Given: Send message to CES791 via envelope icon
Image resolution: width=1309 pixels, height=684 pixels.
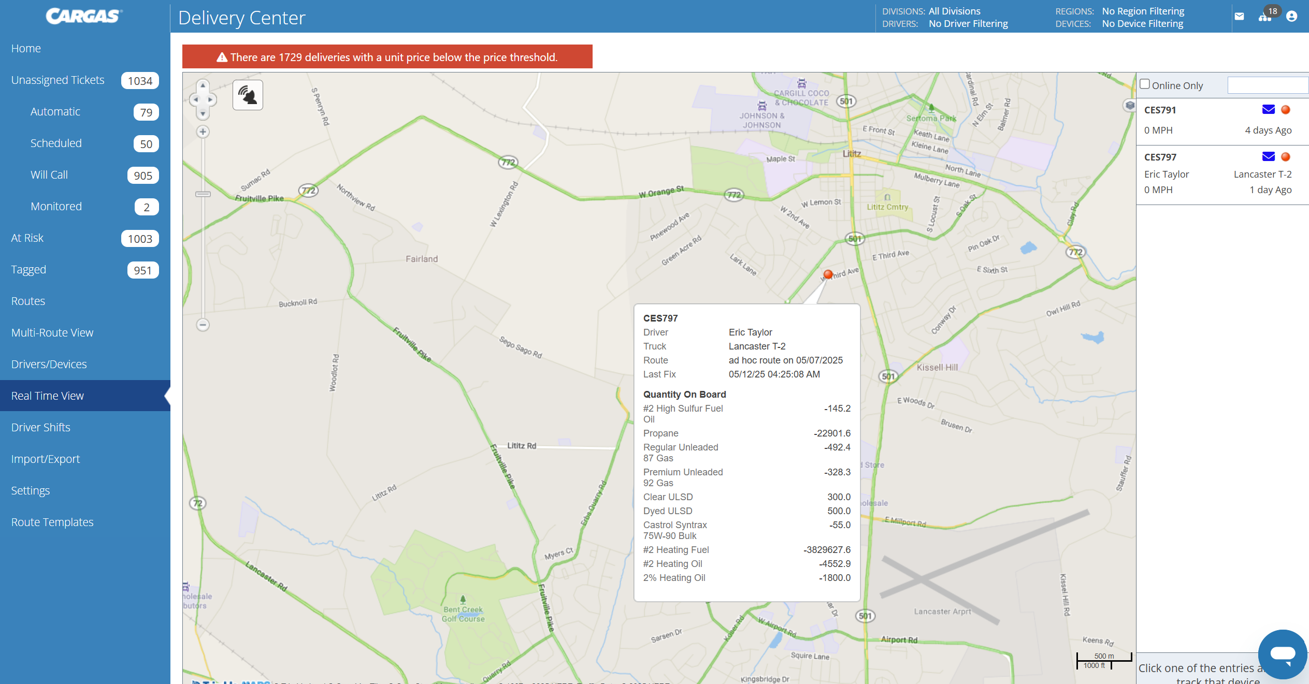Looking at the screenshot, I should [1268, 110].
